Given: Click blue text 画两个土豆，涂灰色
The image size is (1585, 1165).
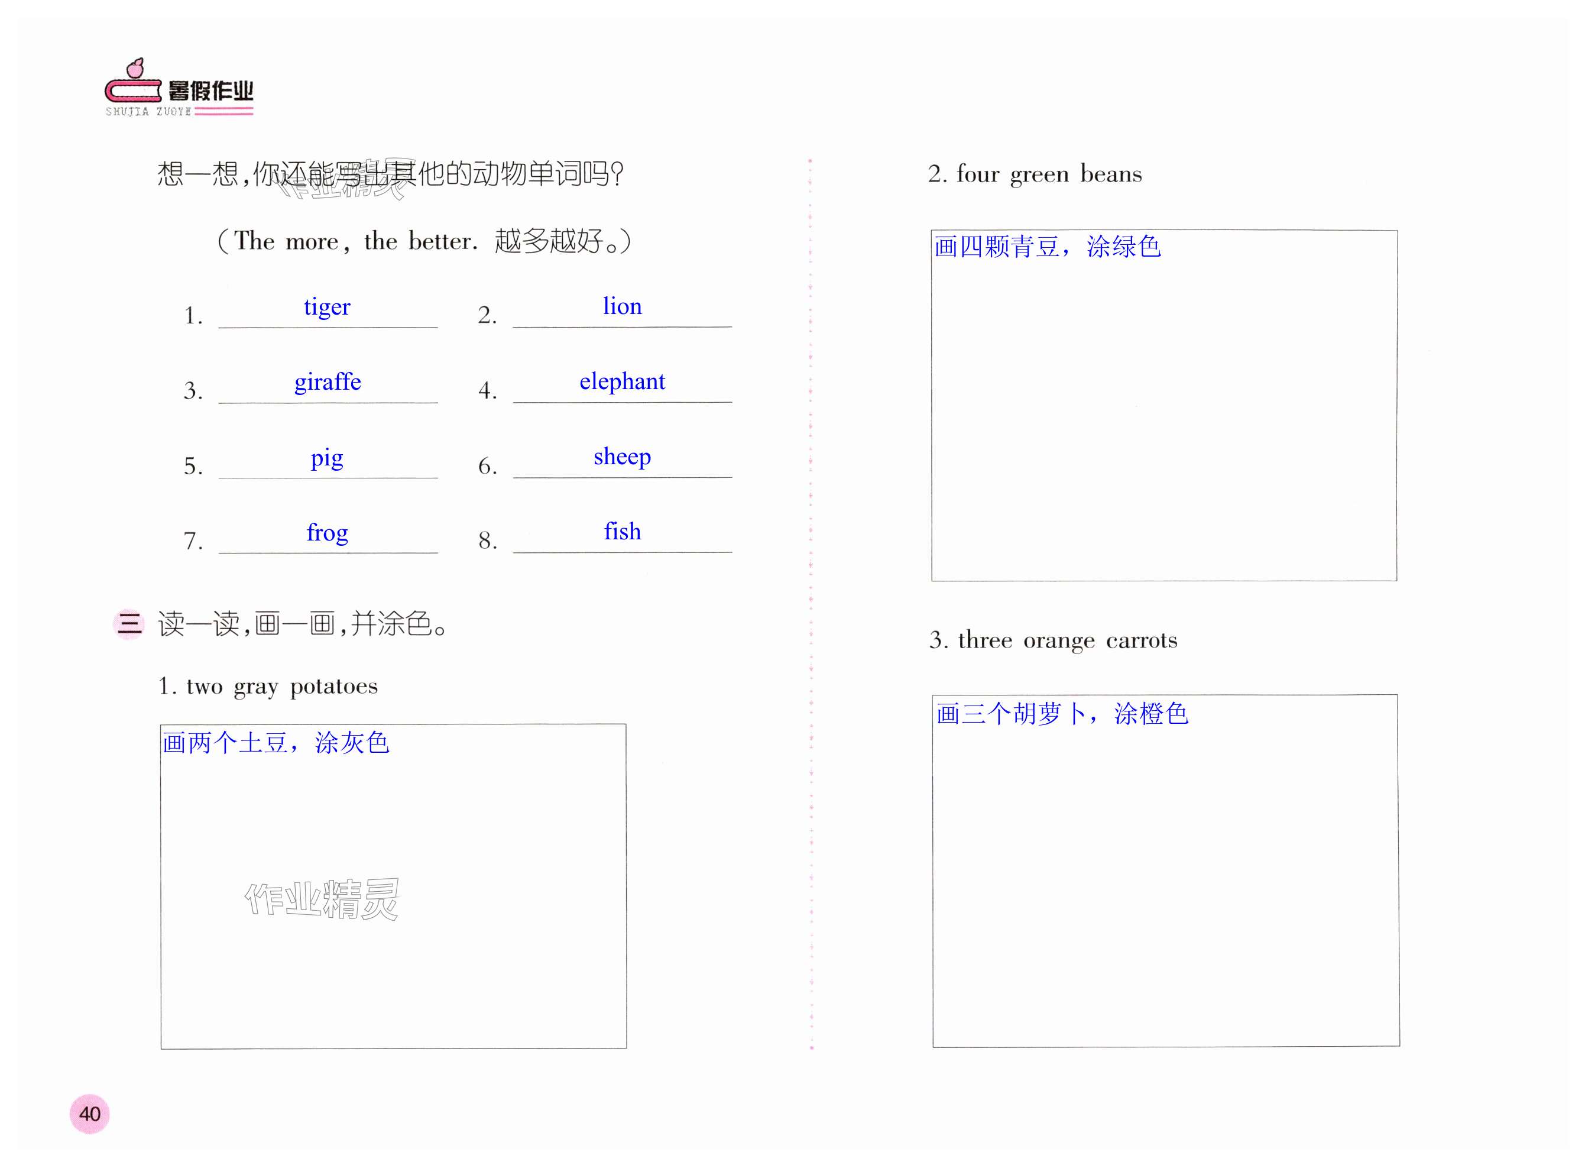Looking at the screenshot, I should (275, 743).
